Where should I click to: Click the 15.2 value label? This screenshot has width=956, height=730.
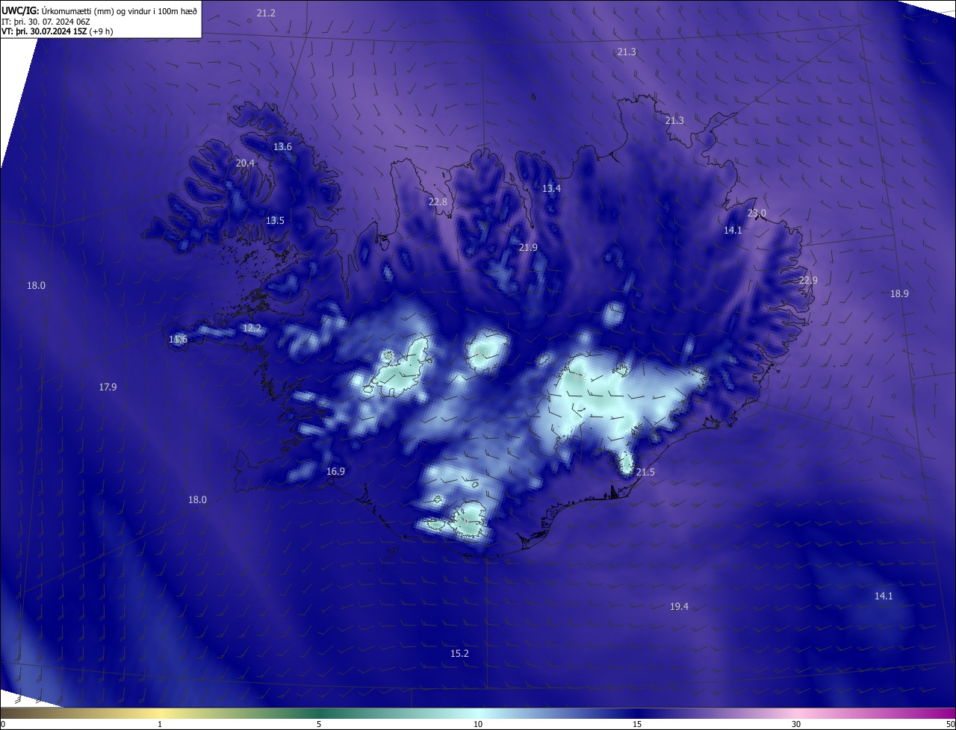click(x=459, y=654)
